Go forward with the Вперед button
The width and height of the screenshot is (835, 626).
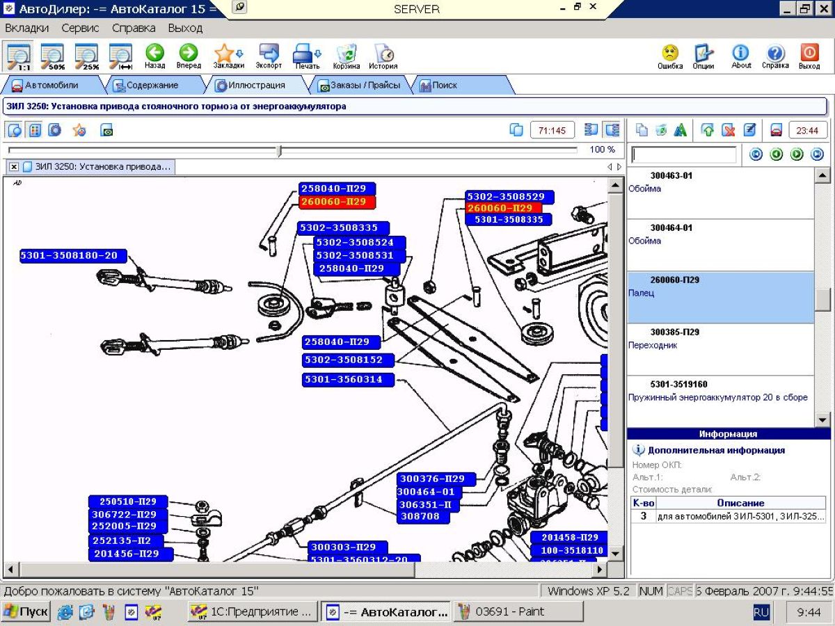tap(189, 56)
